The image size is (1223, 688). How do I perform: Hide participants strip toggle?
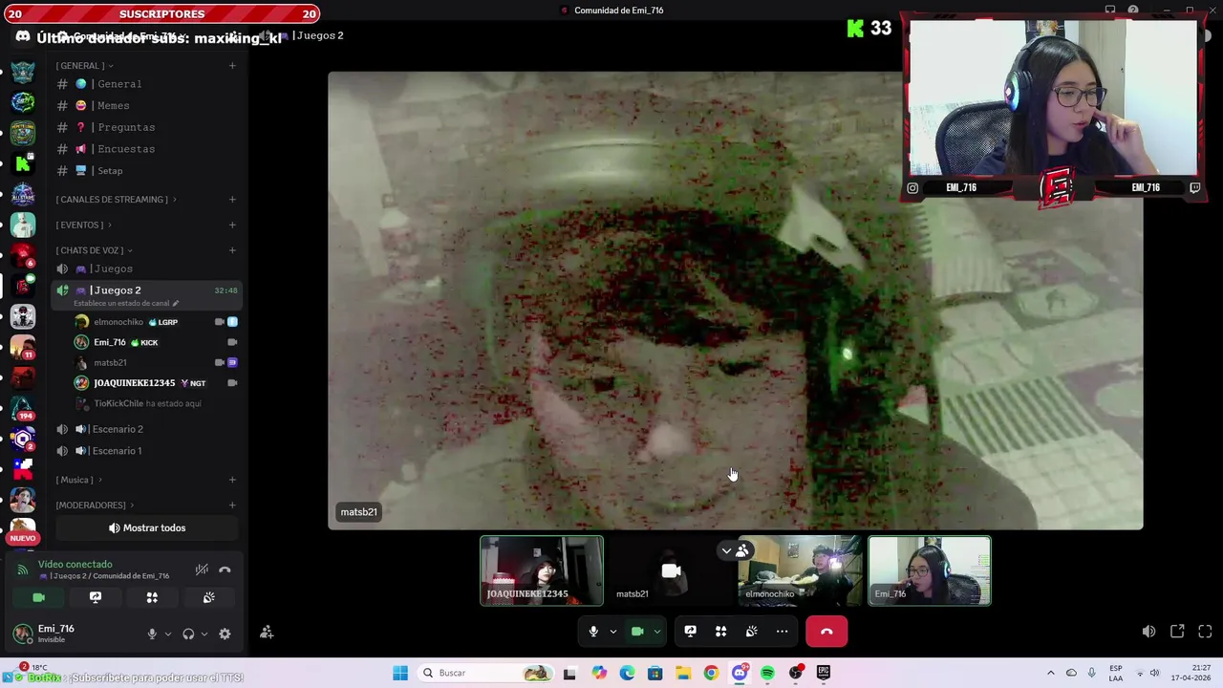[736, 550]
